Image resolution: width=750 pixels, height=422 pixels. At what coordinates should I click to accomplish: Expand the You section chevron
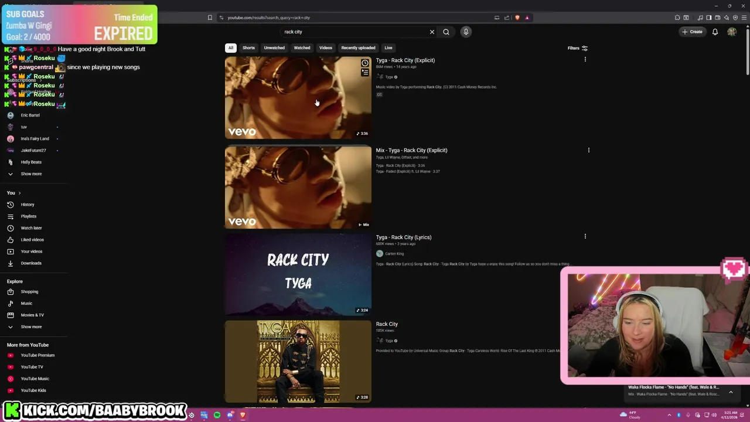(x=19, y=193)
